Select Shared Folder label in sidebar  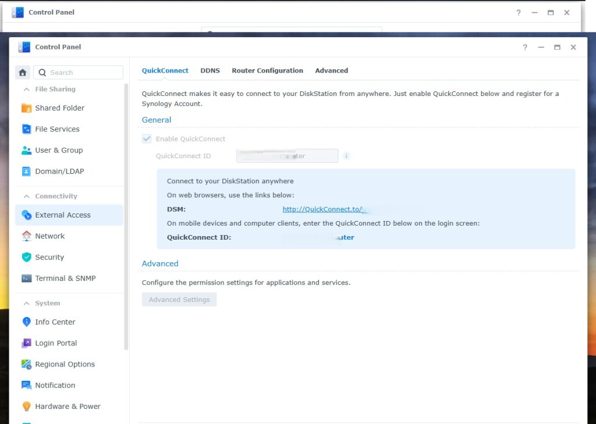[x=60, y=108]
